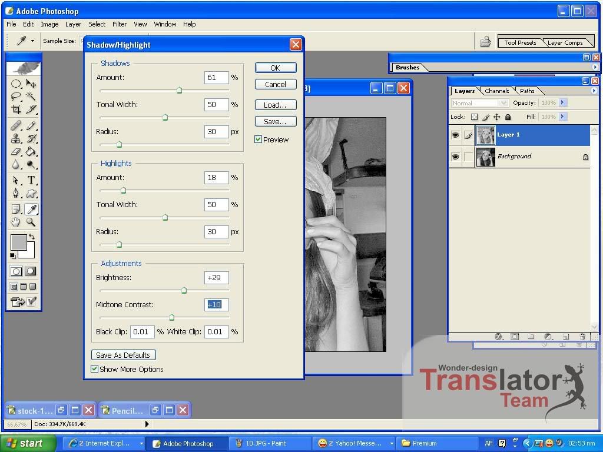Switch to Quick Mask mode
Screen dimensions: 603x452
pyautogui.click(x=31, y=271)
